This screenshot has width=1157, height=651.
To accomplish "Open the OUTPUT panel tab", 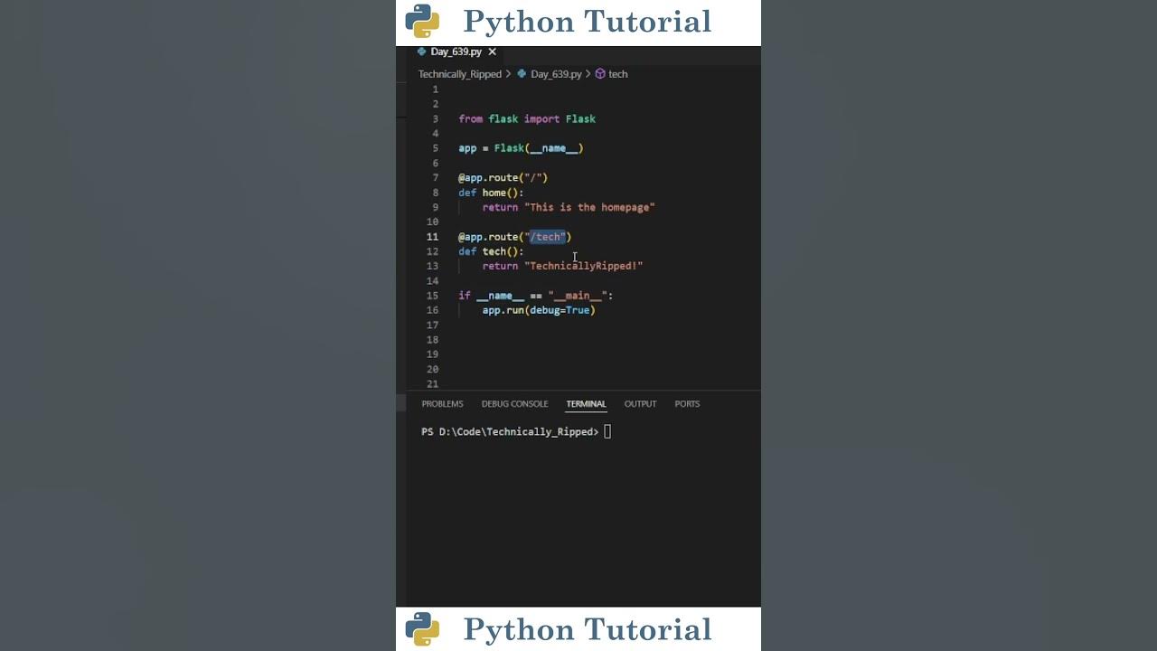I will [x=640, y=404].
